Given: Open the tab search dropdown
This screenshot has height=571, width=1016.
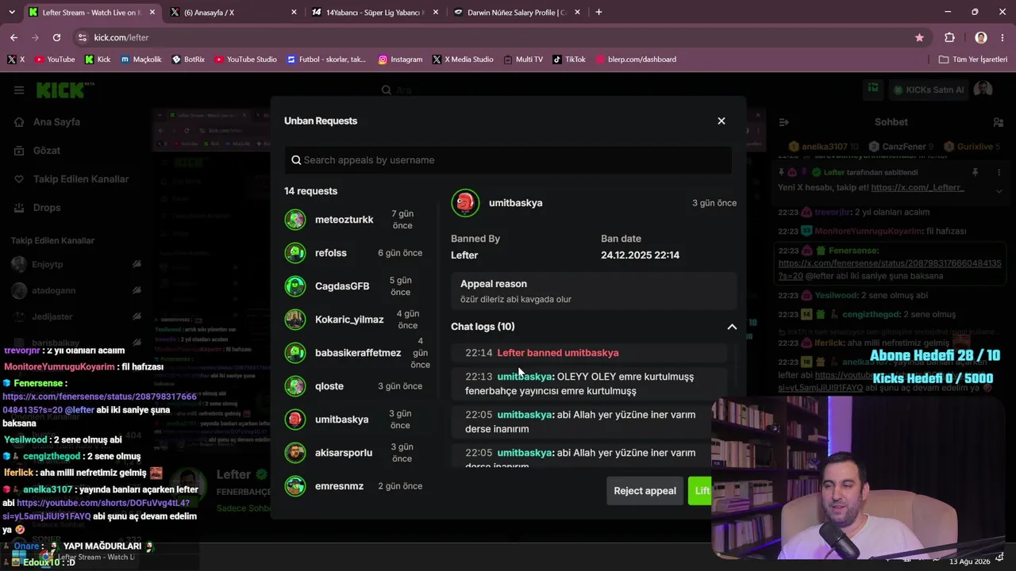Looking at the screenshot, I should point(12,12).
